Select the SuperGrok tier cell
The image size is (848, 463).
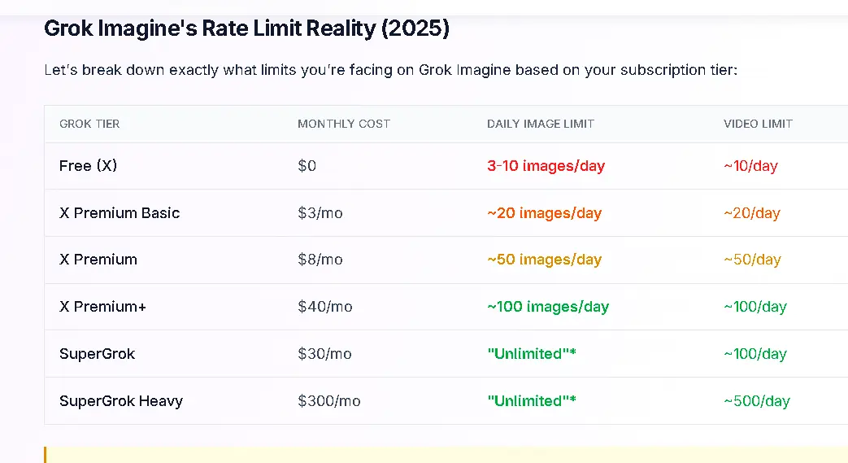[98, 354]
